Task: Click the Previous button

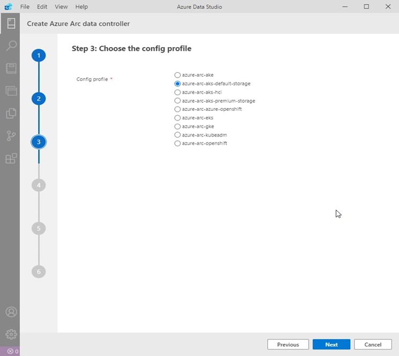Action: 288,344
